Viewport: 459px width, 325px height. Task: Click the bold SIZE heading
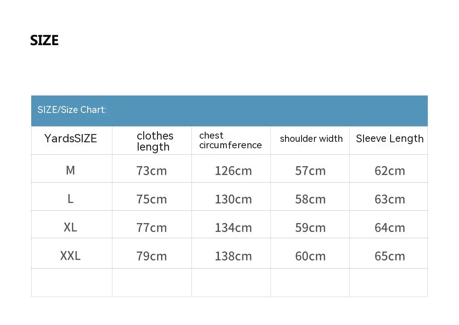click(45, 40)
